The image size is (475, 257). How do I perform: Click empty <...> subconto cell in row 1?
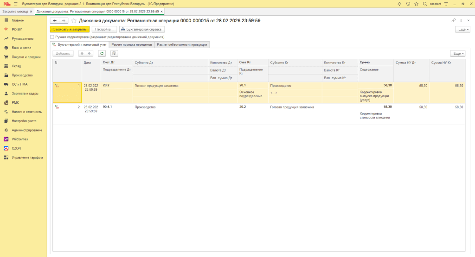(x=295, y=93)
